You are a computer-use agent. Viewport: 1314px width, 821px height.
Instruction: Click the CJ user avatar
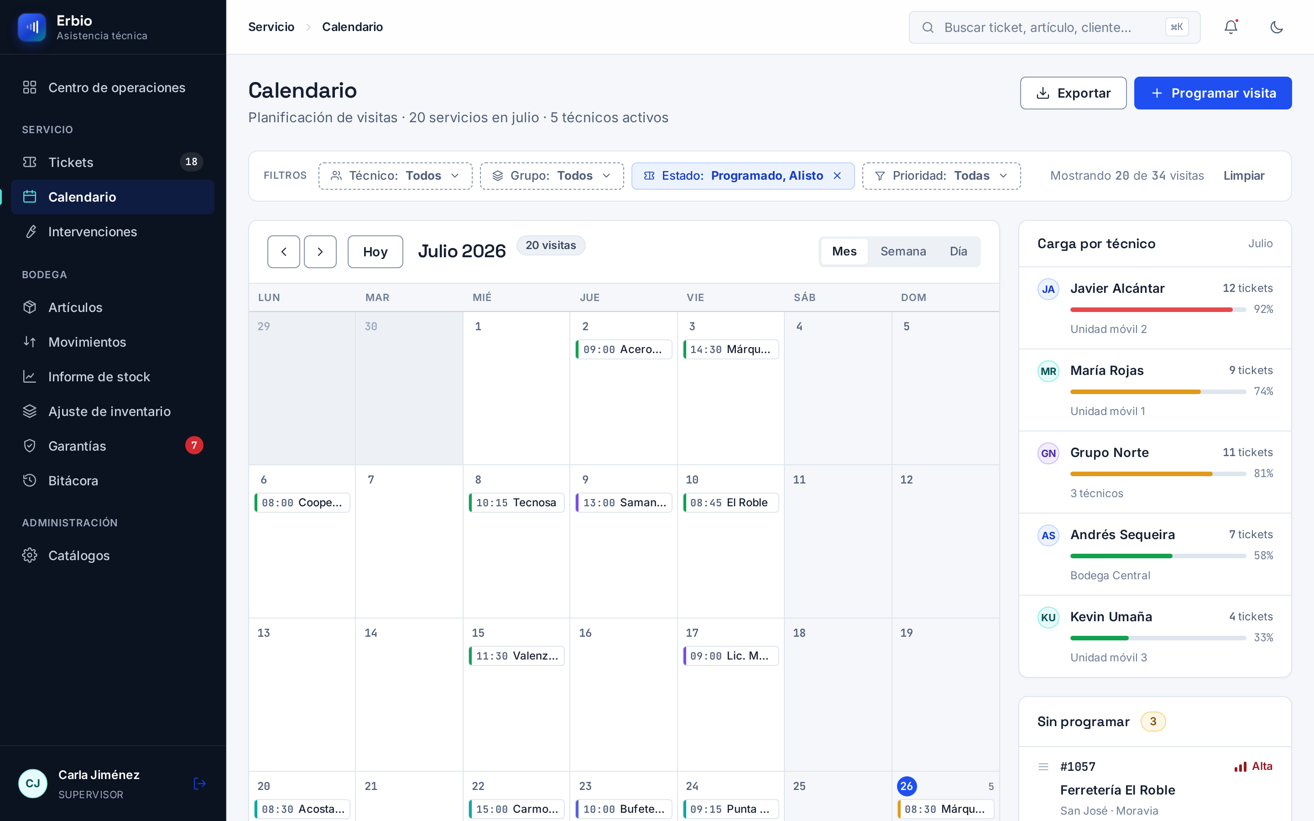32,784
